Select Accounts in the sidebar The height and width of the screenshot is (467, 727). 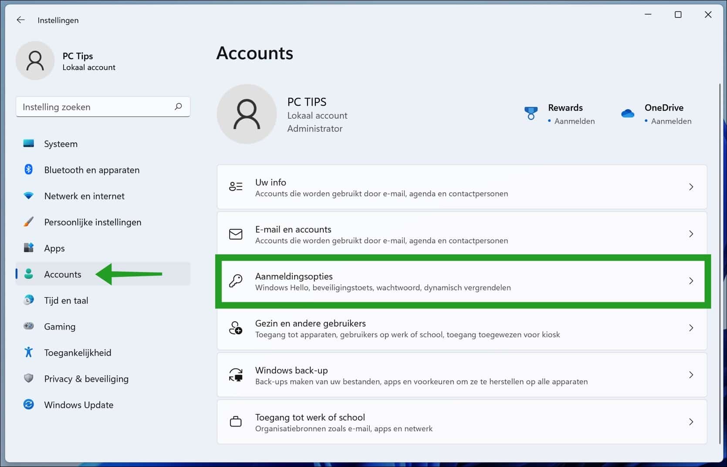point(103,274)
